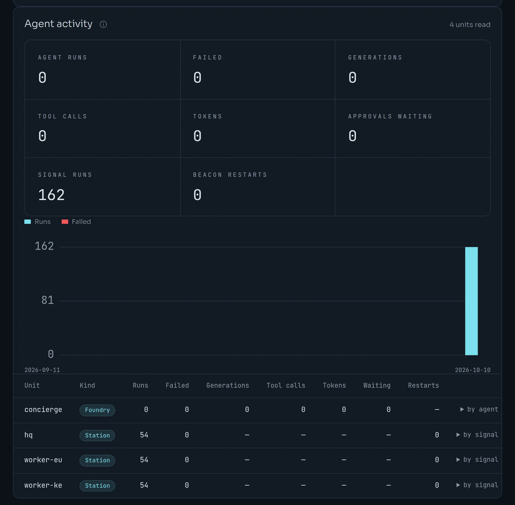This screenshot has height=505, width=515.
Task: Click the Approvals Waiting label
Action: click(x=390, y=117)
